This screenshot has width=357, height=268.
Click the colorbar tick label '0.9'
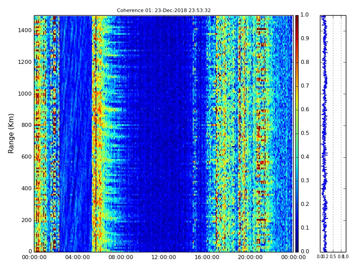click(x=305, y=38)
